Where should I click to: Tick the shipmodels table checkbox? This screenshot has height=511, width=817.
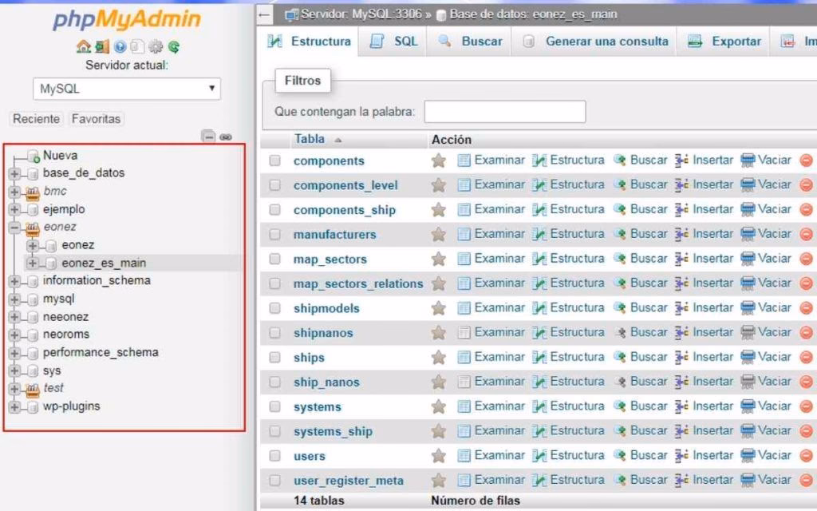coord(274,308)
